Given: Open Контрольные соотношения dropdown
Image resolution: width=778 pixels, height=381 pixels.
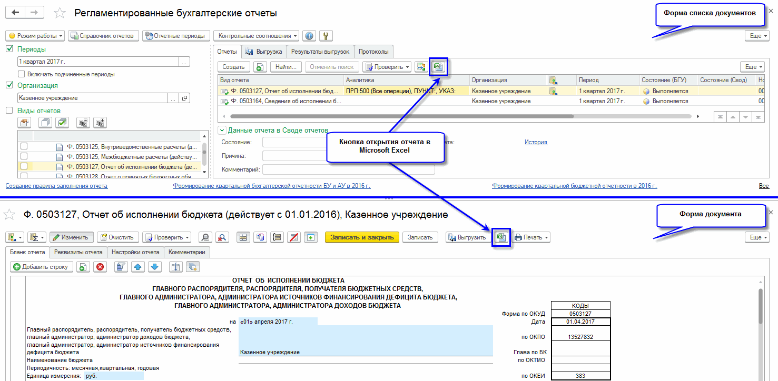Looking at the screenshot, I should (x=256, y=36).
